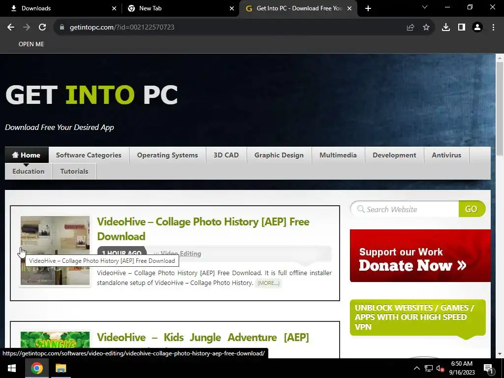Open the Education menu
This screenshot has height=378, width=504.
(x=28, y=171)
